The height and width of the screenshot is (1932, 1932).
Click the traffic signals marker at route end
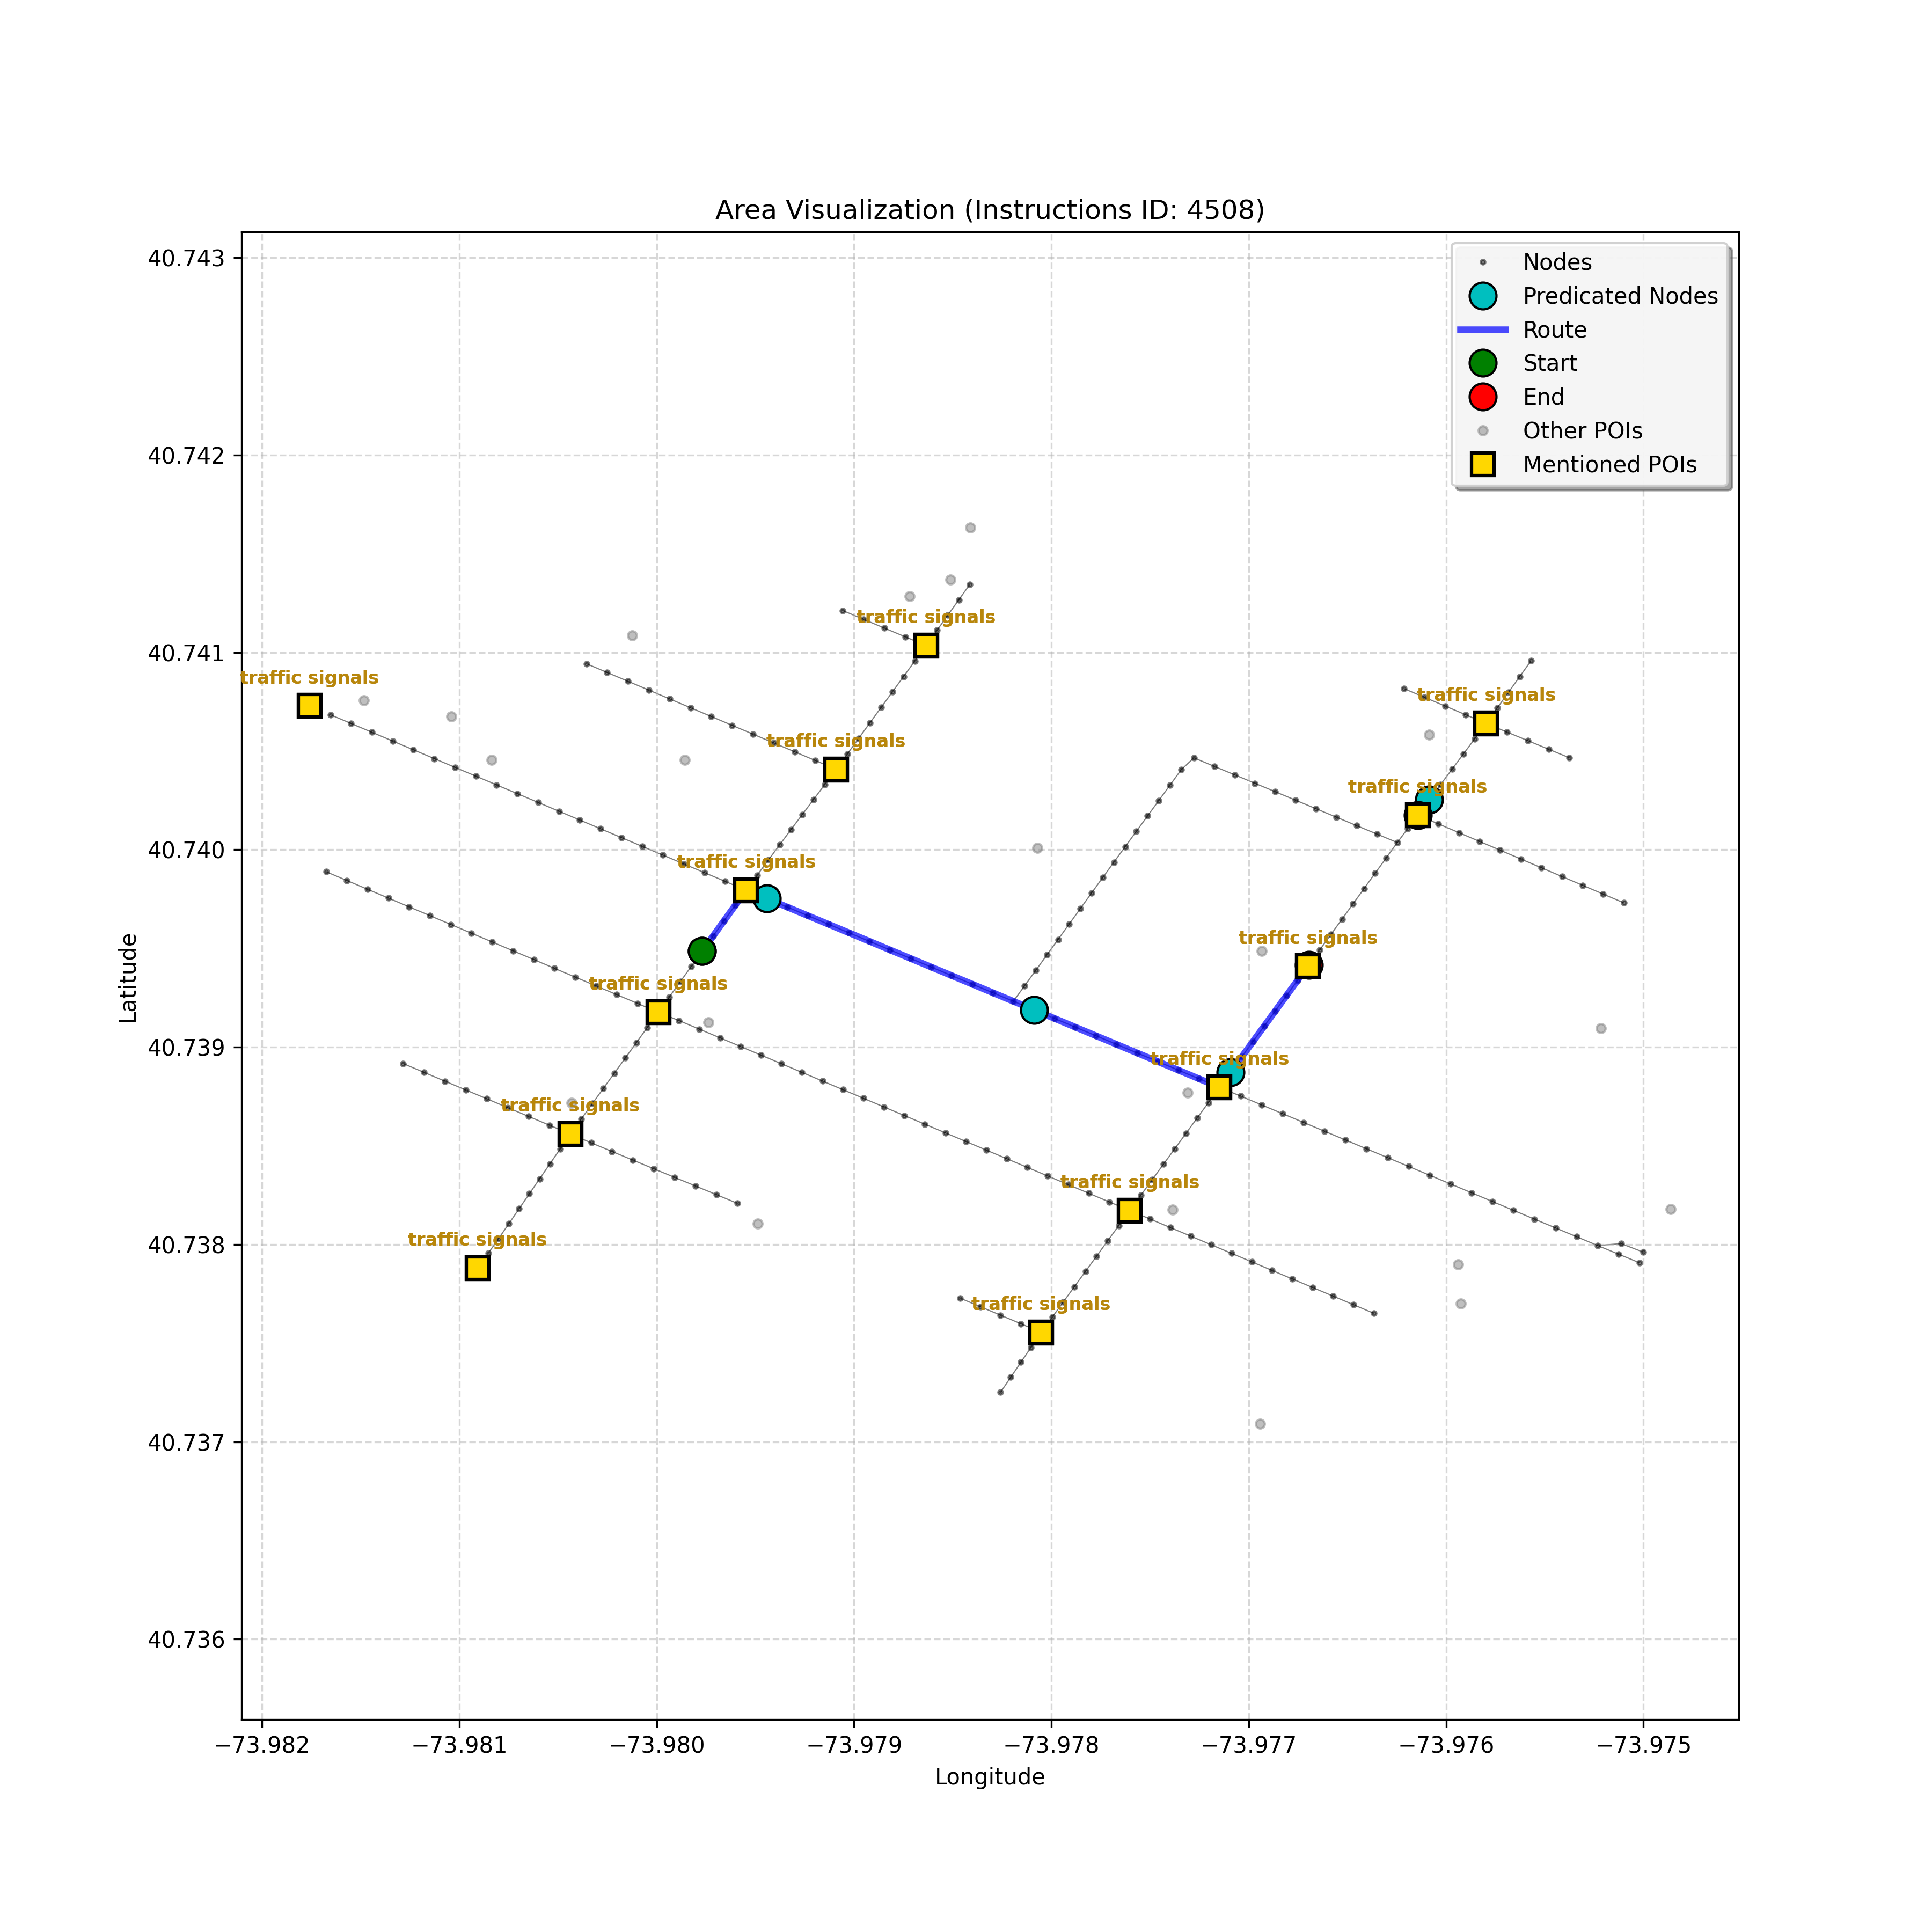[1307, 965]
